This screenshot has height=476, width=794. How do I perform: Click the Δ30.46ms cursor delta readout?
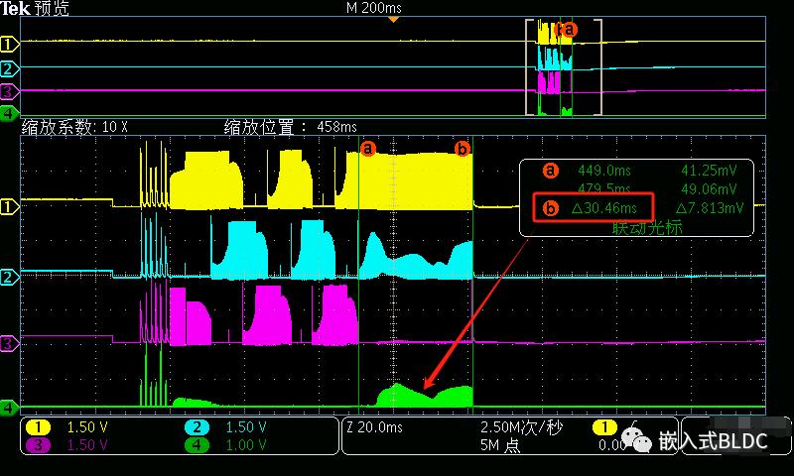(x=603, y=208)
